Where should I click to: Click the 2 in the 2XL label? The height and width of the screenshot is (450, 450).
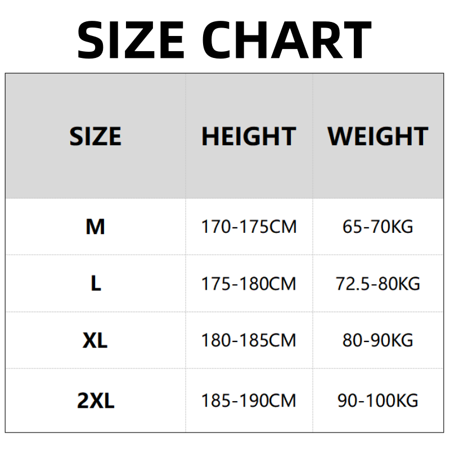tap(82, 401)
